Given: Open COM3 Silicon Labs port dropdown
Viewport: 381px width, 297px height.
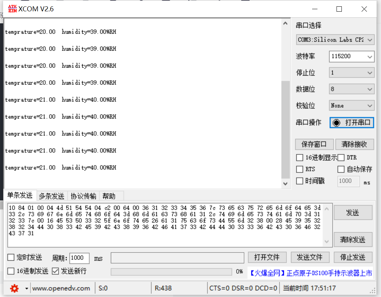Looking at the screenshot, I should tap(335, 40).
